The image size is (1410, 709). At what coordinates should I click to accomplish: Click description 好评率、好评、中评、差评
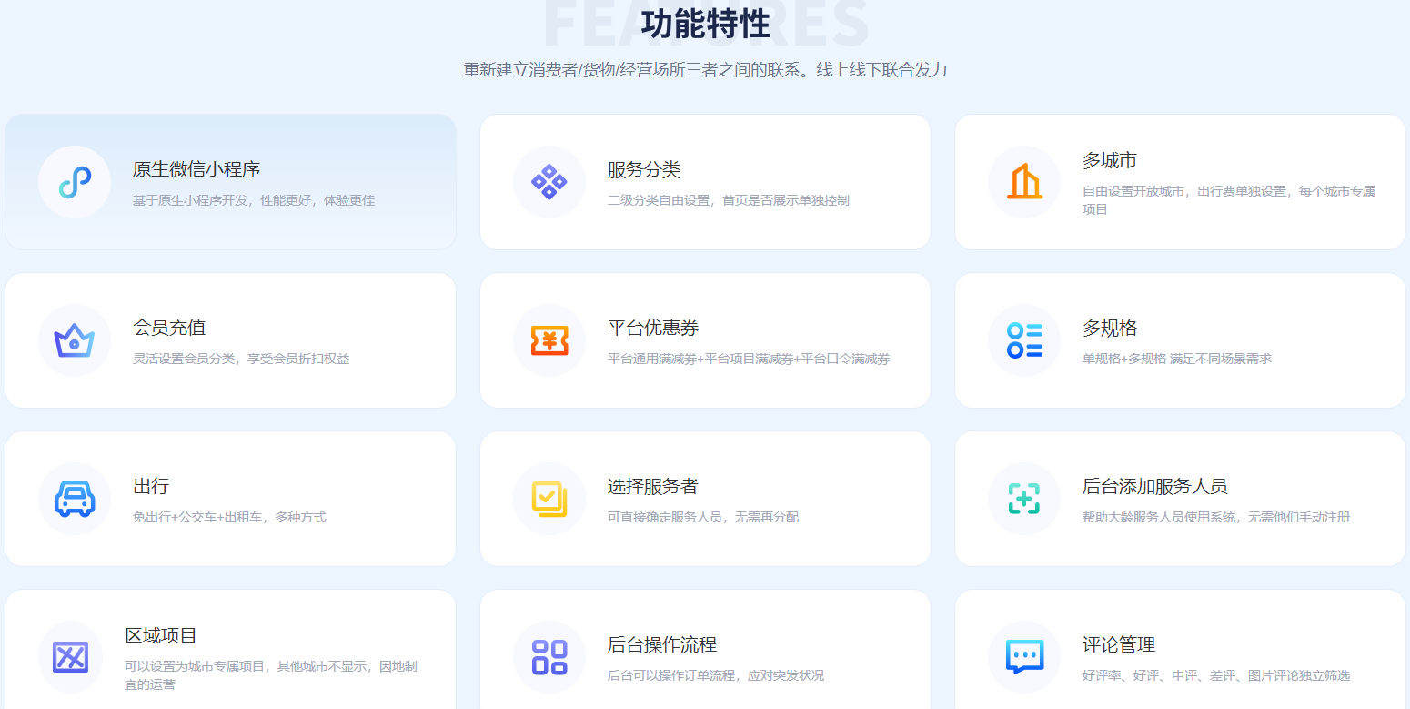(x=1216, y=675)
